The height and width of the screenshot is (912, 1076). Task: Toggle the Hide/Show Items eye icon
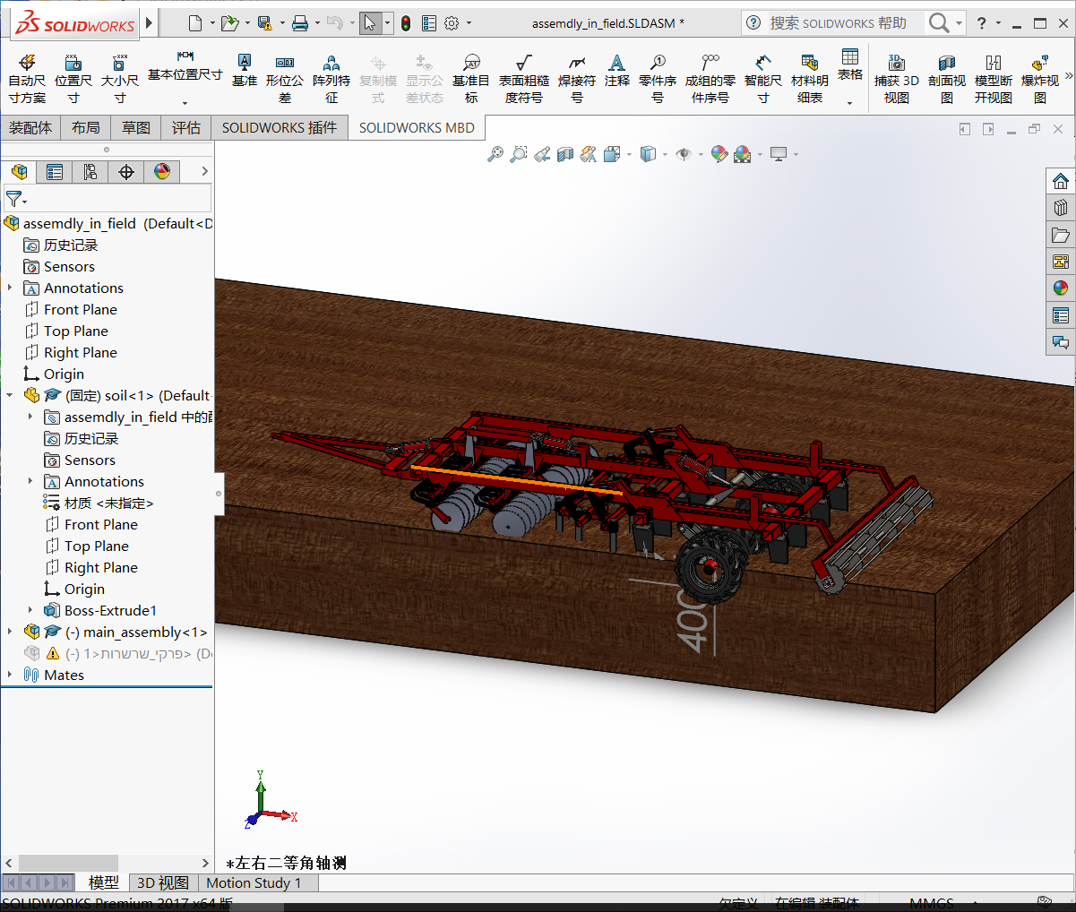[684, 154]
